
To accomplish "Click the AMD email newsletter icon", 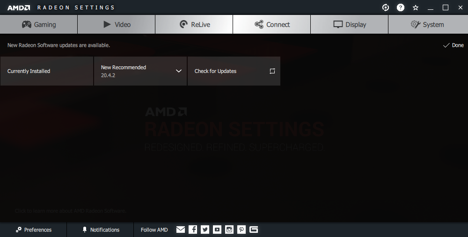I will coord(181,230).
